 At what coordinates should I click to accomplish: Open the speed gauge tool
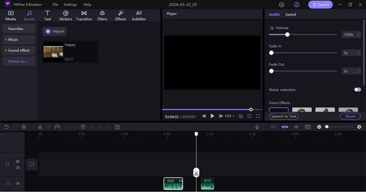pyautogui.click(x=57, y=127)
